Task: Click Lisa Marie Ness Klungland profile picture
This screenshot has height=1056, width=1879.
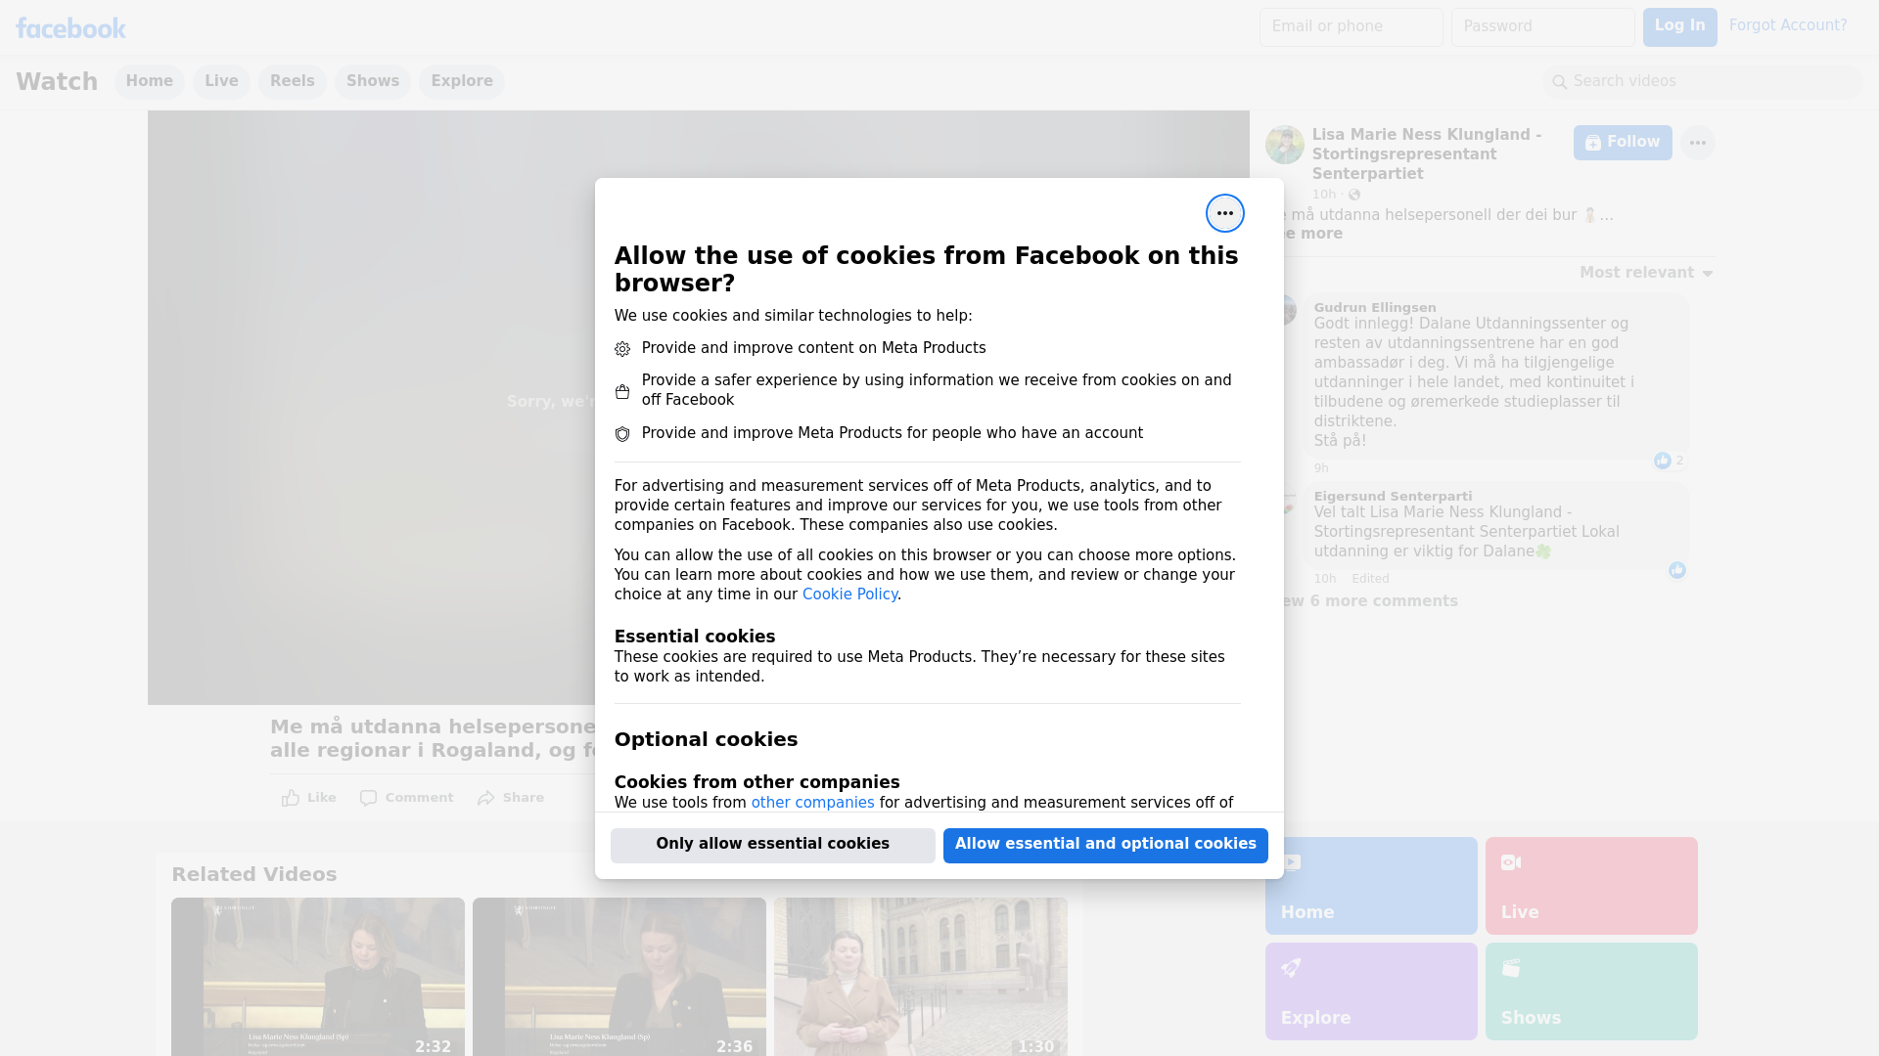Action: (x=1284, y=145)
